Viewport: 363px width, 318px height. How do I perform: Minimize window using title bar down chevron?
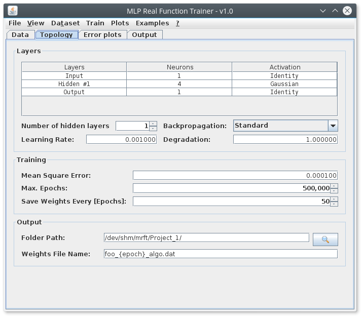point(323,11)
